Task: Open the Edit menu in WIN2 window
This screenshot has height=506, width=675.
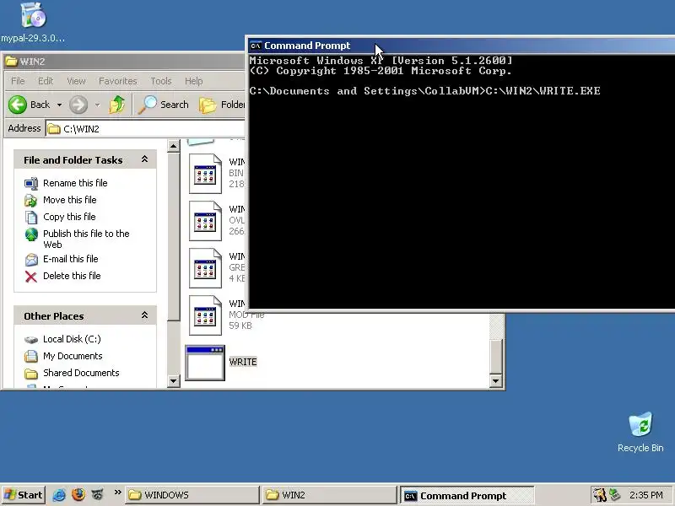Action: 46,81
